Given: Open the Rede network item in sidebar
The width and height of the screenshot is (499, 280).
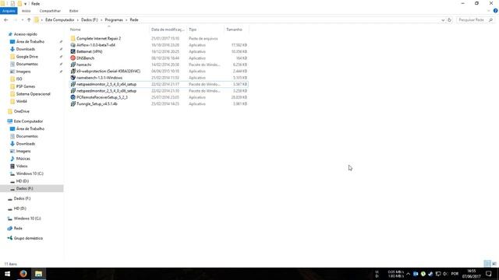Looking at the screenshot, I should pos(18,228).
